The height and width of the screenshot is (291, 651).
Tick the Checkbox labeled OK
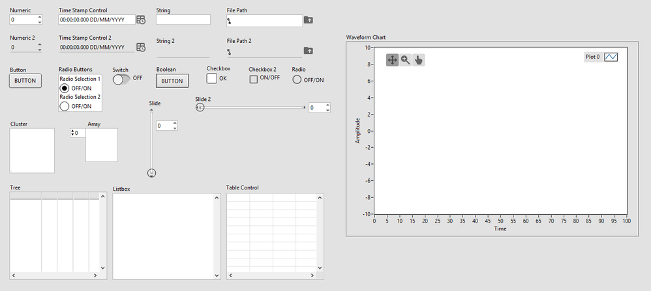pyautogui.click(x=212, y=78)
